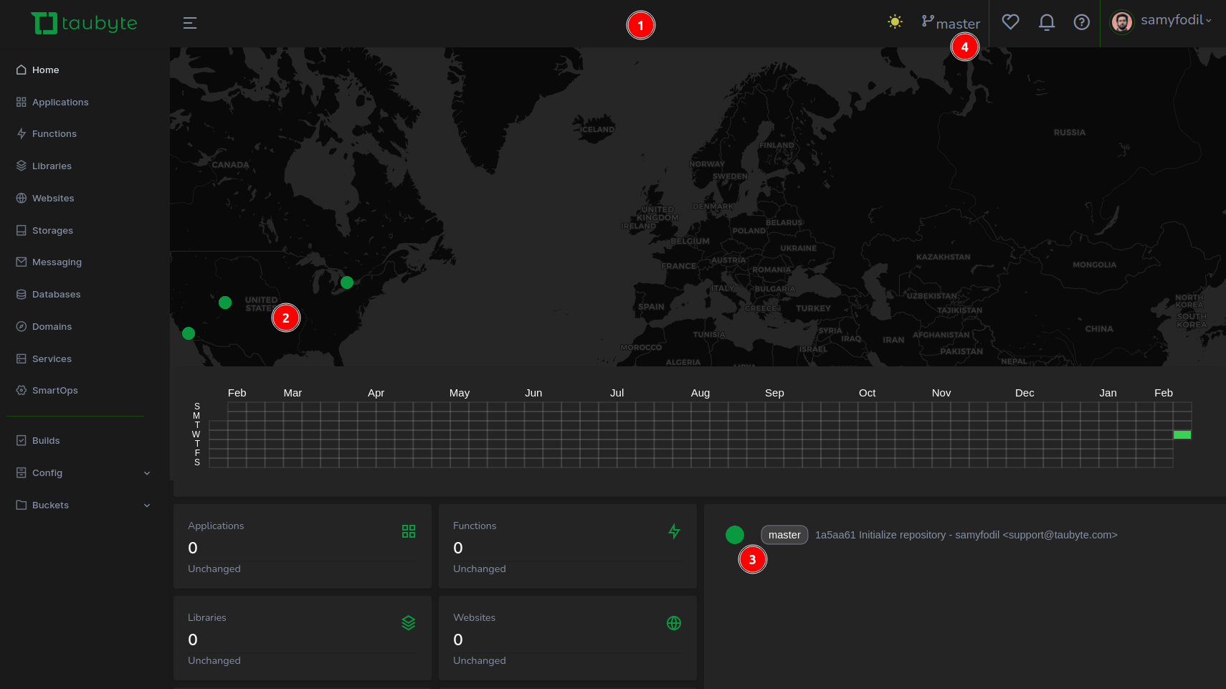The width and height of the screenshot is (1226, 689).
Task: Open the Builds link in sidebar
Action: coord(46,441)
